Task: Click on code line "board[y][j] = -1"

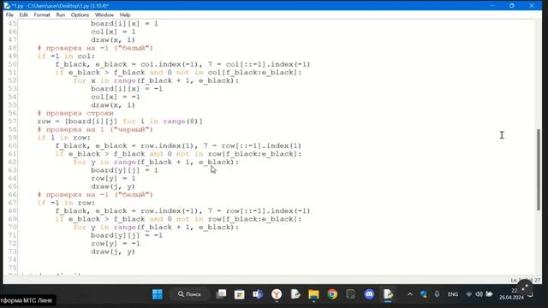Action: (127, 235)
